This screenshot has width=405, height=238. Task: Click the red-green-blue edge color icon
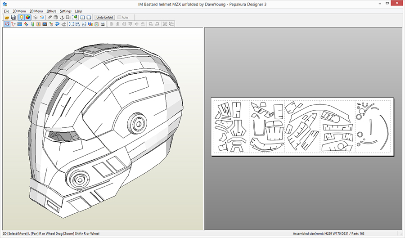(26, 24)
